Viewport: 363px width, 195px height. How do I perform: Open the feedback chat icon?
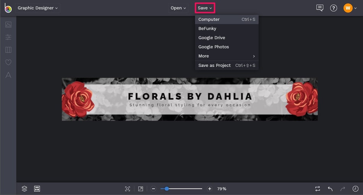pyautogui.click(x=320, y=8)
